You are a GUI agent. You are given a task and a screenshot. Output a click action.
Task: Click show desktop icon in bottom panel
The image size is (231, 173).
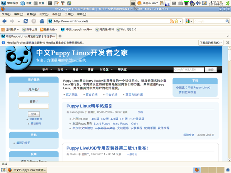tap(3, 170)
